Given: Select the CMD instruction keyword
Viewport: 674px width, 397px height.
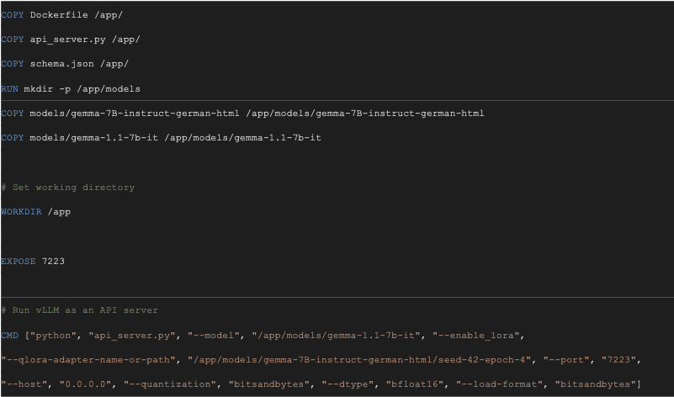Looking at the screenshot, I should pyautogui.click(x=9, y=336).
